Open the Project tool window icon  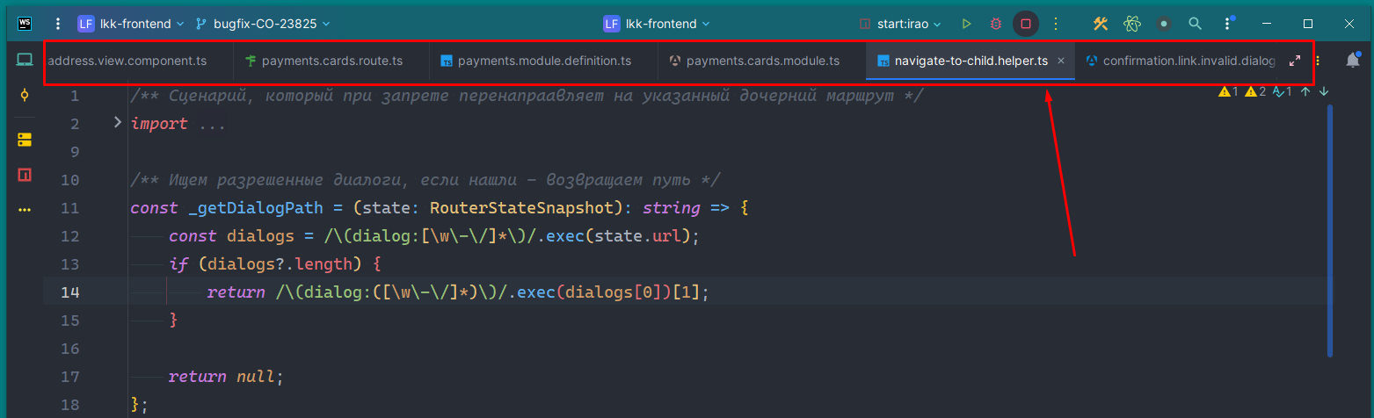point(25,60)
